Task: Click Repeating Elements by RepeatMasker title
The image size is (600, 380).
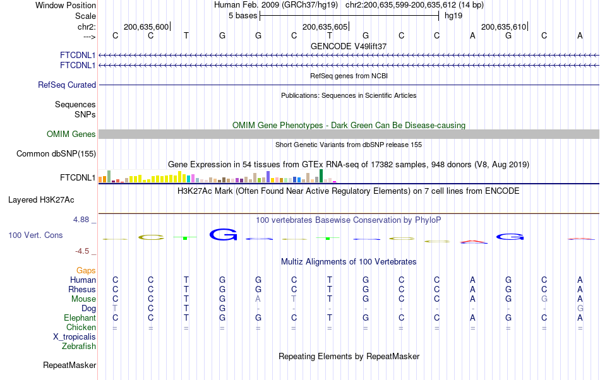Action: pos(349,356)
